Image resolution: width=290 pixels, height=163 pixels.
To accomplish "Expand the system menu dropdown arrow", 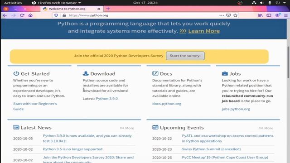I will pos(285,3).
